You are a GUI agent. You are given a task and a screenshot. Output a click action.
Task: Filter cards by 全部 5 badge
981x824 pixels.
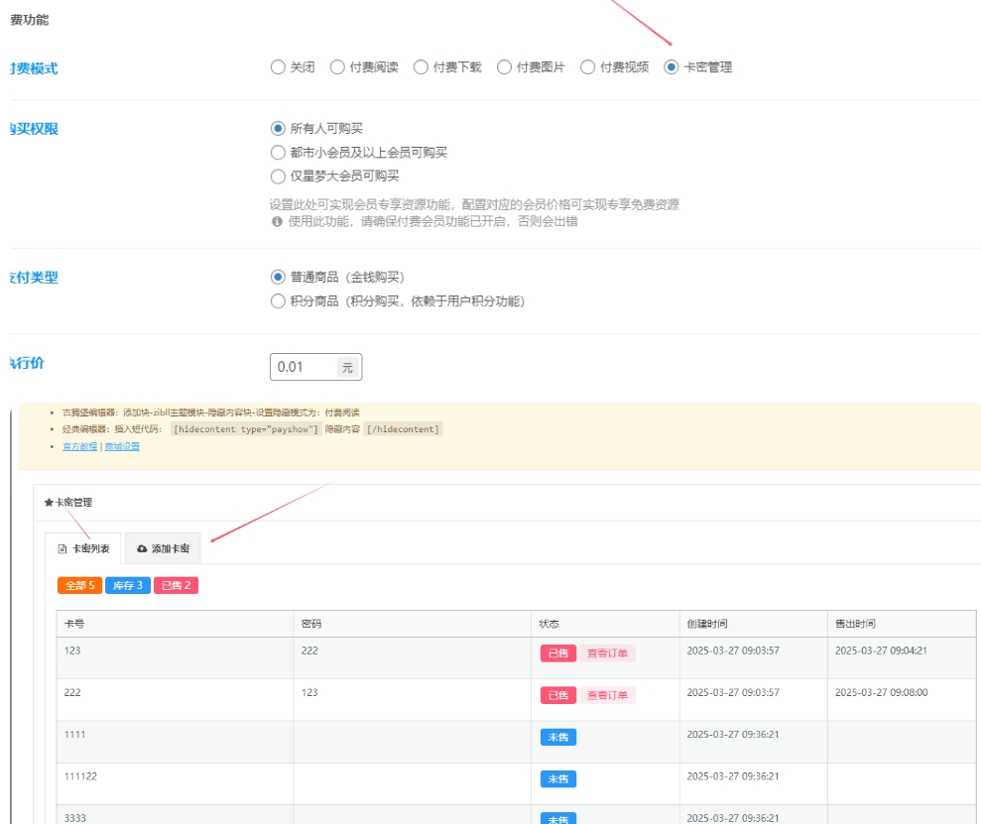79,585
